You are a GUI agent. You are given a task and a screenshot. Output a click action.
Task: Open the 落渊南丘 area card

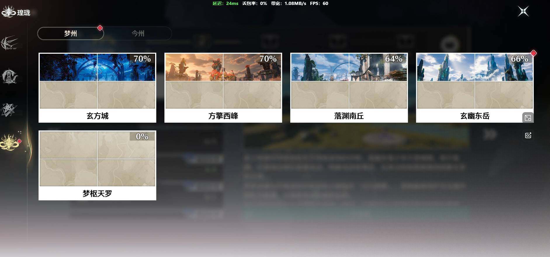(x=349, y=88)
